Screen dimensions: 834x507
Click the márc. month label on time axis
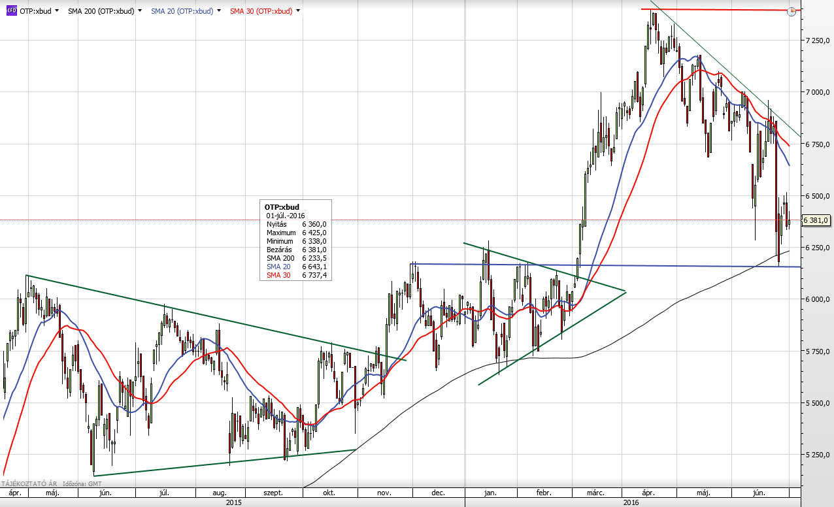[x=595, y=493]
